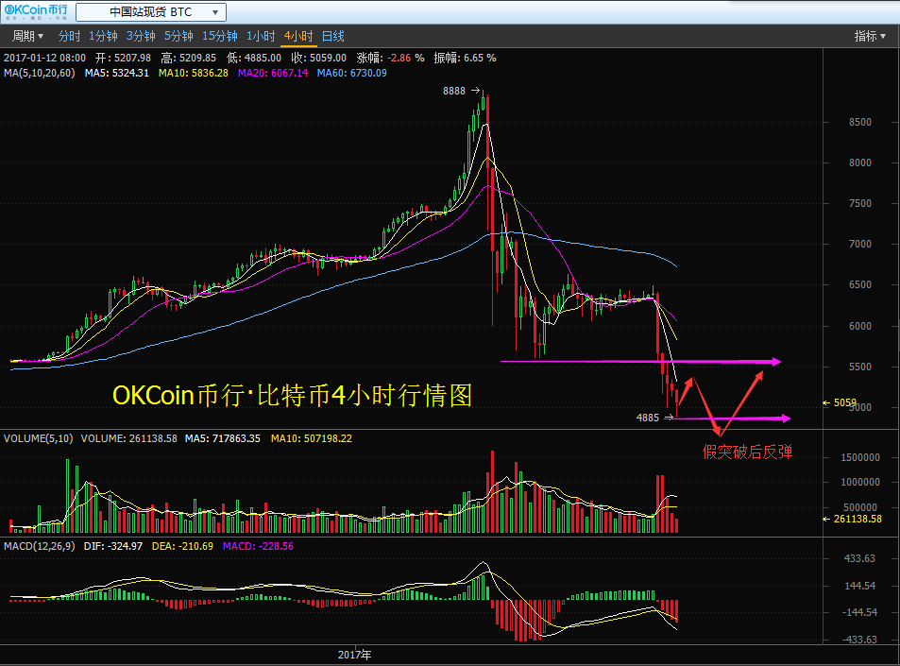Switch to the 分时 chart tab

pyautogui.click(x=69, y=36)
